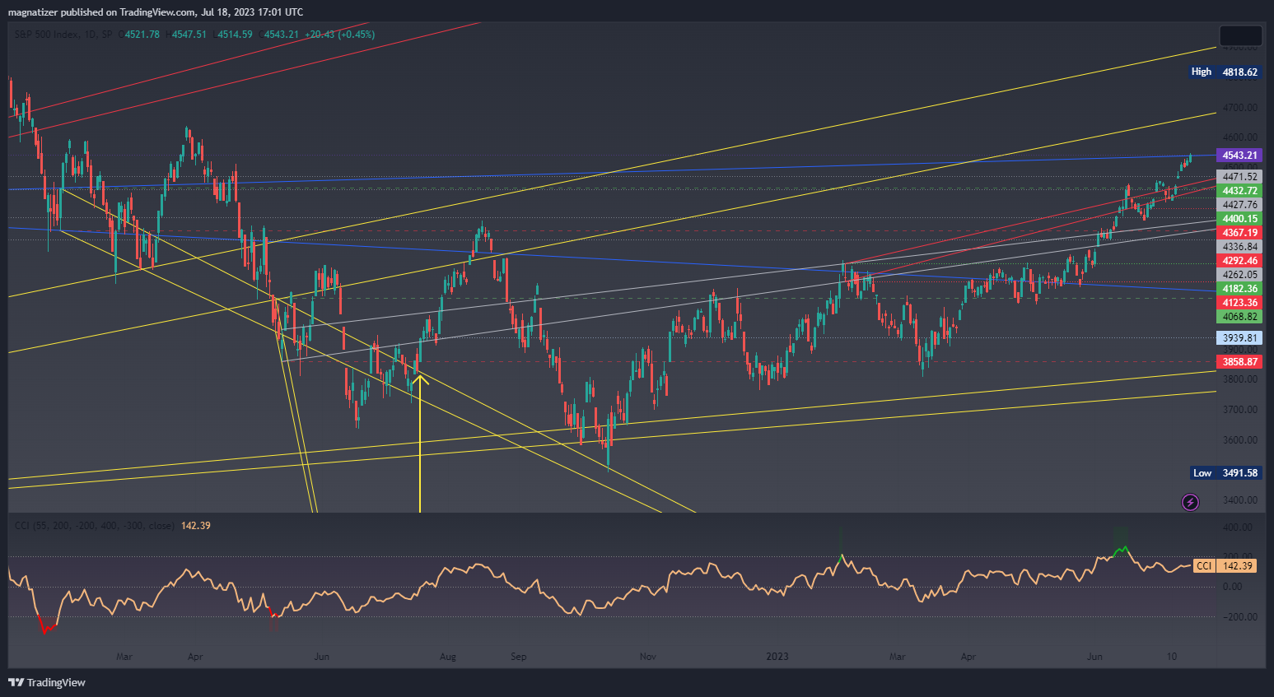The image size is (1274, 697).
Task: Click the Aug label on time axis
Action: coord(447,657)
